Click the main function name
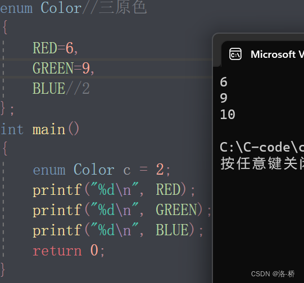The width and height of the screenshot is (304, 283). point(49,129)
